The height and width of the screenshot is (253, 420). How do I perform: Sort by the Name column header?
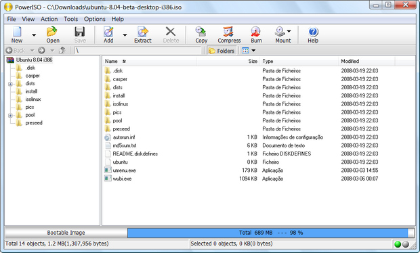click(x=150, y=62)
